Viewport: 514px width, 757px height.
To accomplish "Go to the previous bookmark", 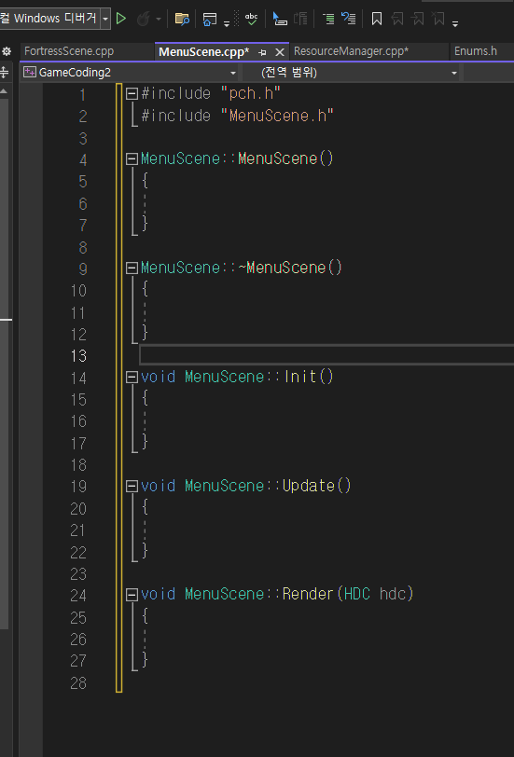I will click(397, 19).
